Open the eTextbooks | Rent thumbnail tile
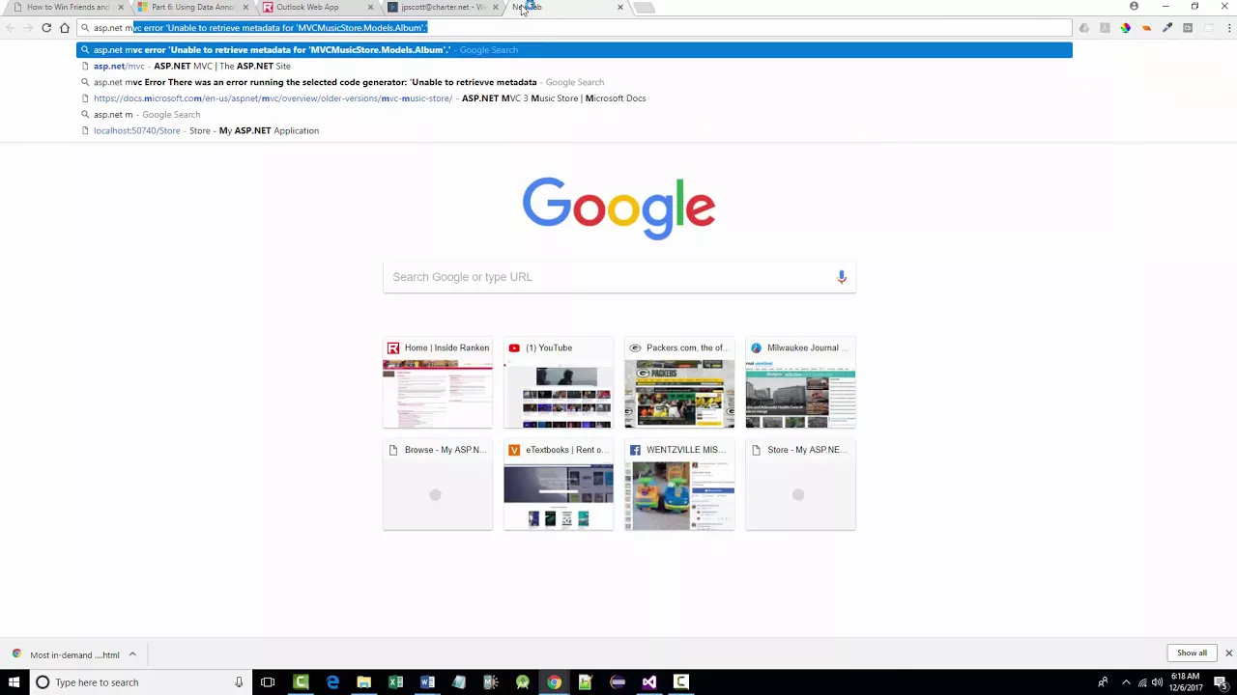 (x=559, y=485)
